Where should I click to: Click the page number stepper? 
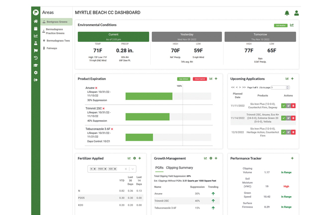[288, 87]
